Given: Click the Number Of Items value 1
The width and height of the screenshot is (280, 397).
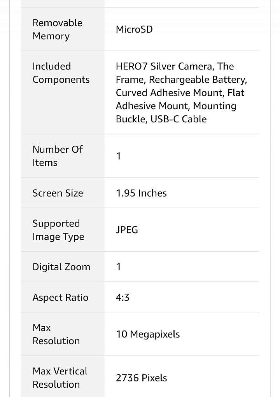Looking at the screenshot, I should tap(118, 156).
